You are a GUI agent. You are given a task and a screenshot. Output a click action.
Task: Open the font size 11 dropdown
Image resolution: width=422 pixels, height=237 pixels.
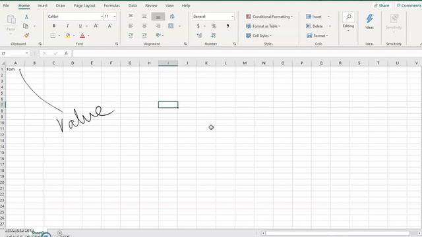(115, 16)
